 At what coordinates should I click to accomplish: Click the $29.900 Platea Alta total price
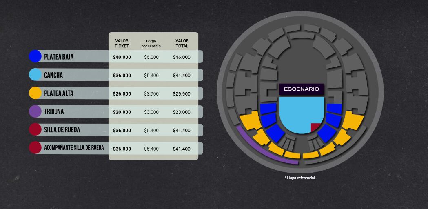[182, 94]
